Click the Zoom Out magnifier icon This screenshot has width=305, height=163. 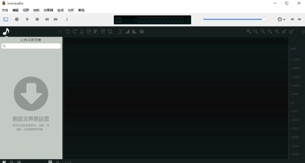[x=256, y=31]
